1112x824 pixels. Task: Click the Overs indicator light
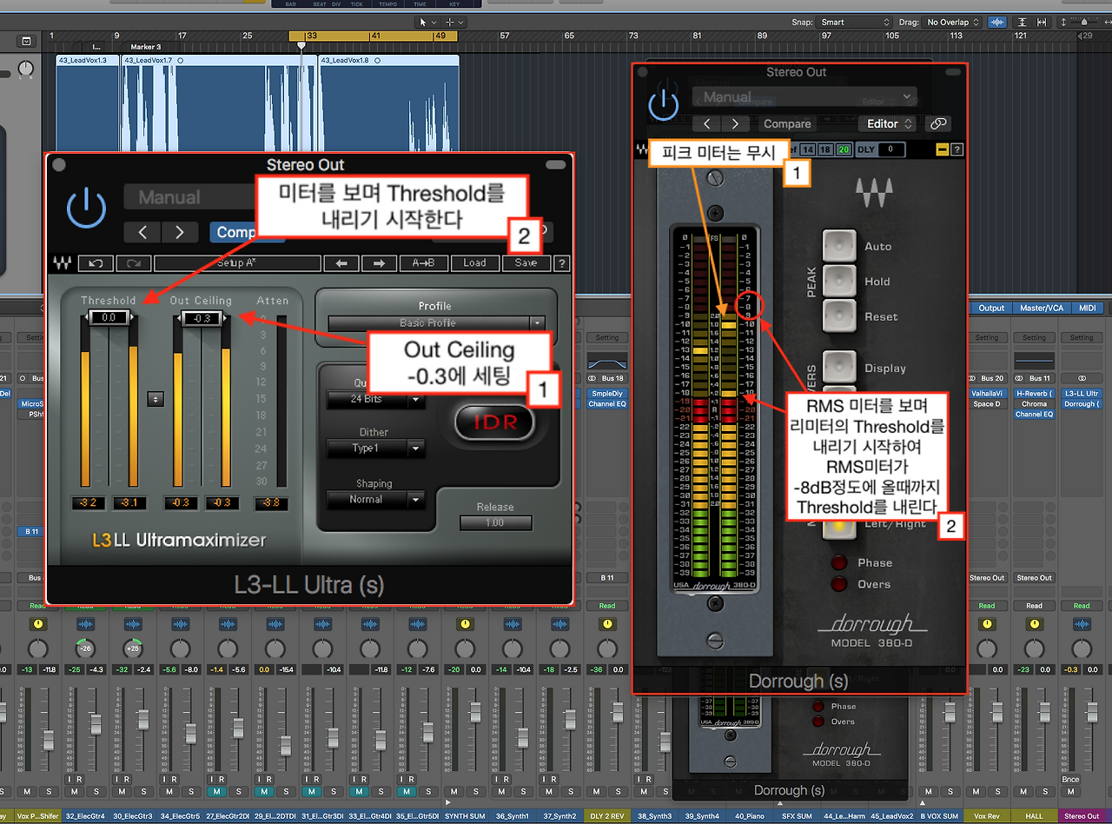(x=840, y=584)
